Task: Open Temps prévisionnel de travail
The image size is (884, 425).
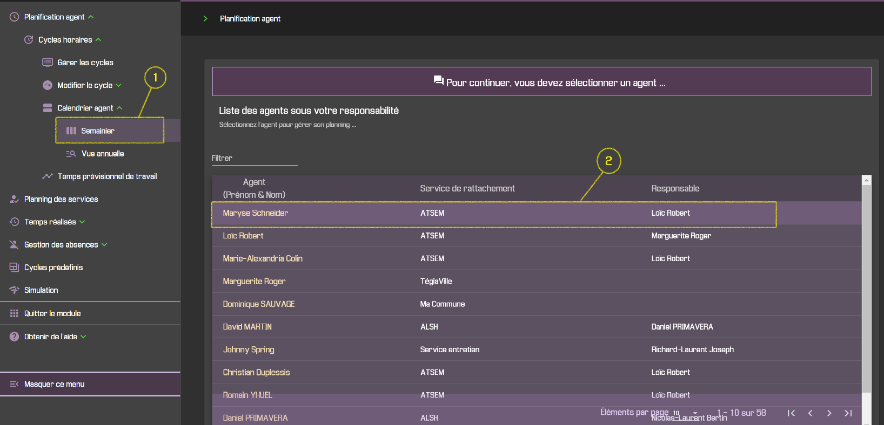Action: click(107, 176)
